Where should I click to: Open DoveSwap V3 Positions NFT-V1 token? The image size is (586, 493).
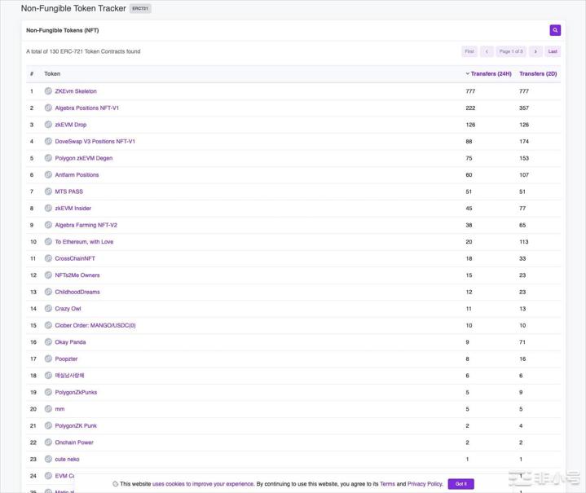[95, 141]
